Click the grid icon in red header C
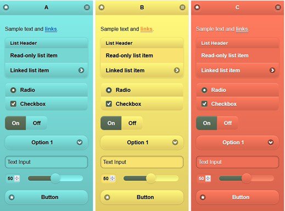 [x=278, y=7]
